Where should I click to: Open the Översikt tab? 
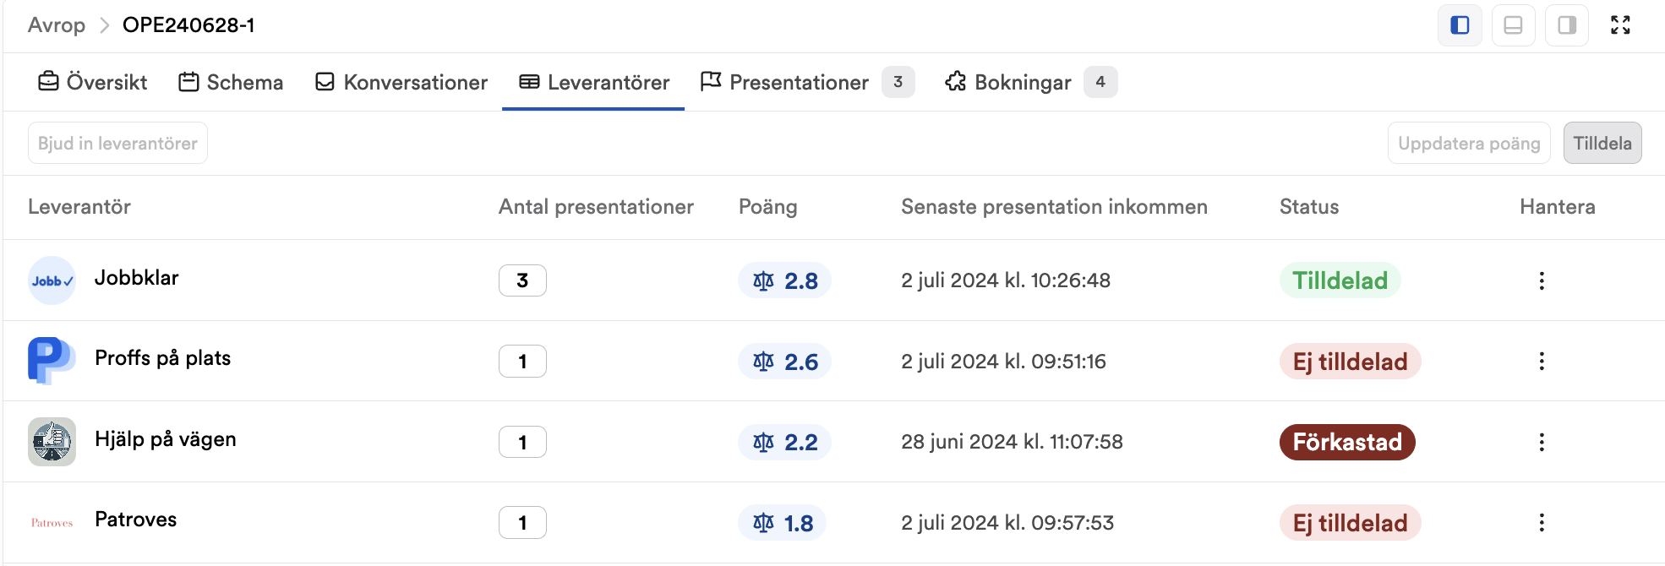click(x=93, y=82)
